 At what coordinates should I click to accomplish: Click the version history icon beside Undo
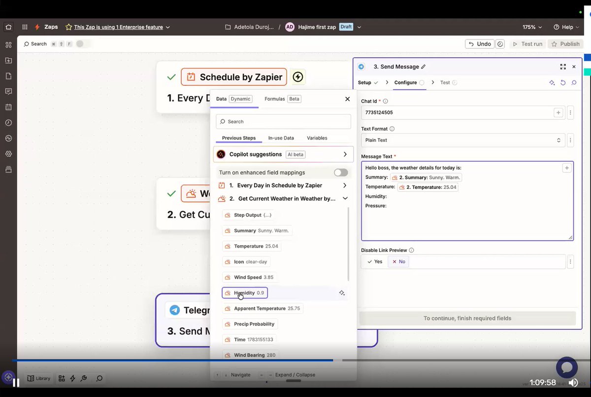coord(500,44)
